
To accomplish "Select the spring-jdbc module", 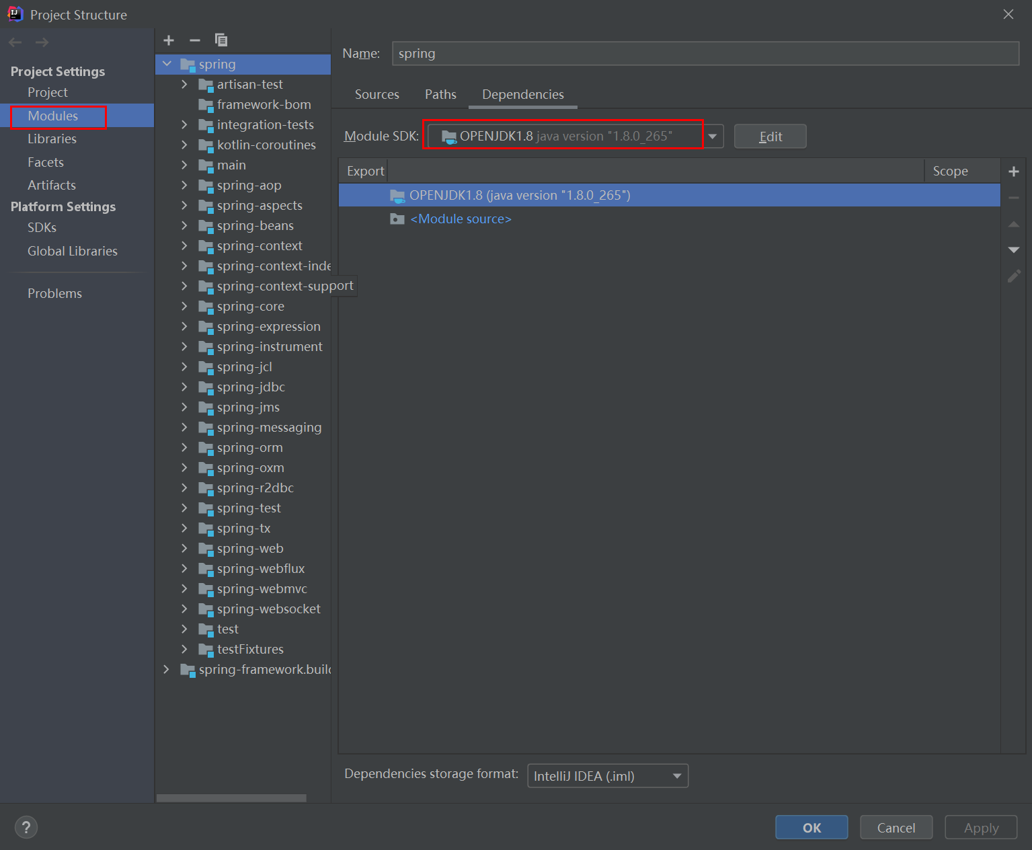I will coord(251,387).
